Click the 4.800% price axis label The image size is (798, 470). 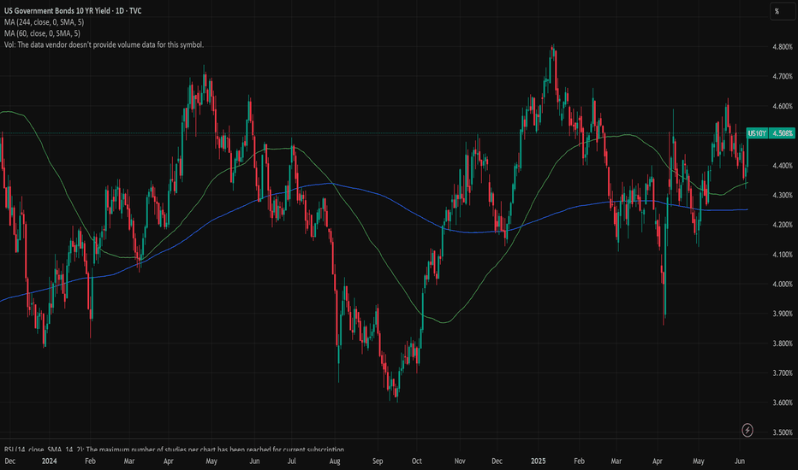(783, 47)
